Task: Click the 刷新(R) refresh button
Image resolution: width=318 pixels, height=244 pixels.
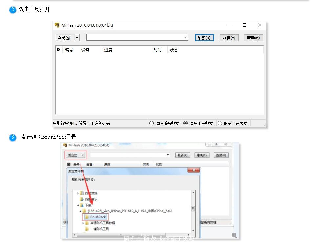Action: tap(204, 37)
